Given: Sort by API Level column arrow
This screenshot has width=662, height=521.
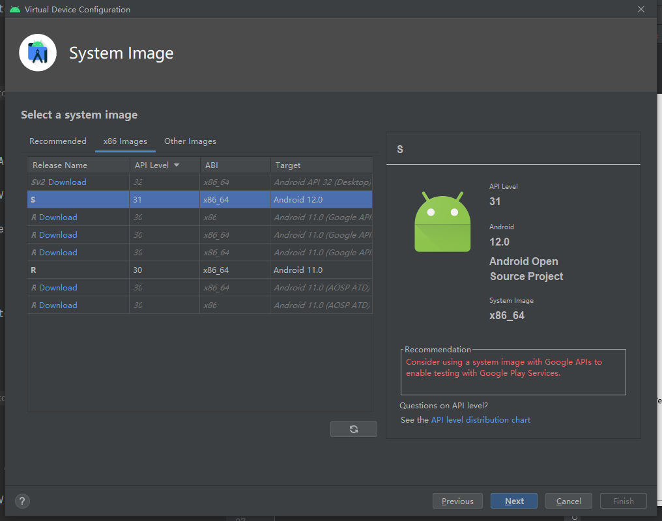Looking at the screenshot, I should [177, 165].
